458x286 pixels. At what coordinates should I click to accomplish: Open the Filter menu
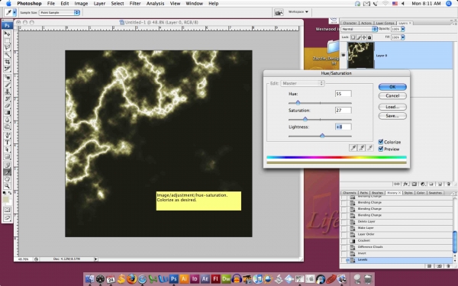[x=135, y=4]
